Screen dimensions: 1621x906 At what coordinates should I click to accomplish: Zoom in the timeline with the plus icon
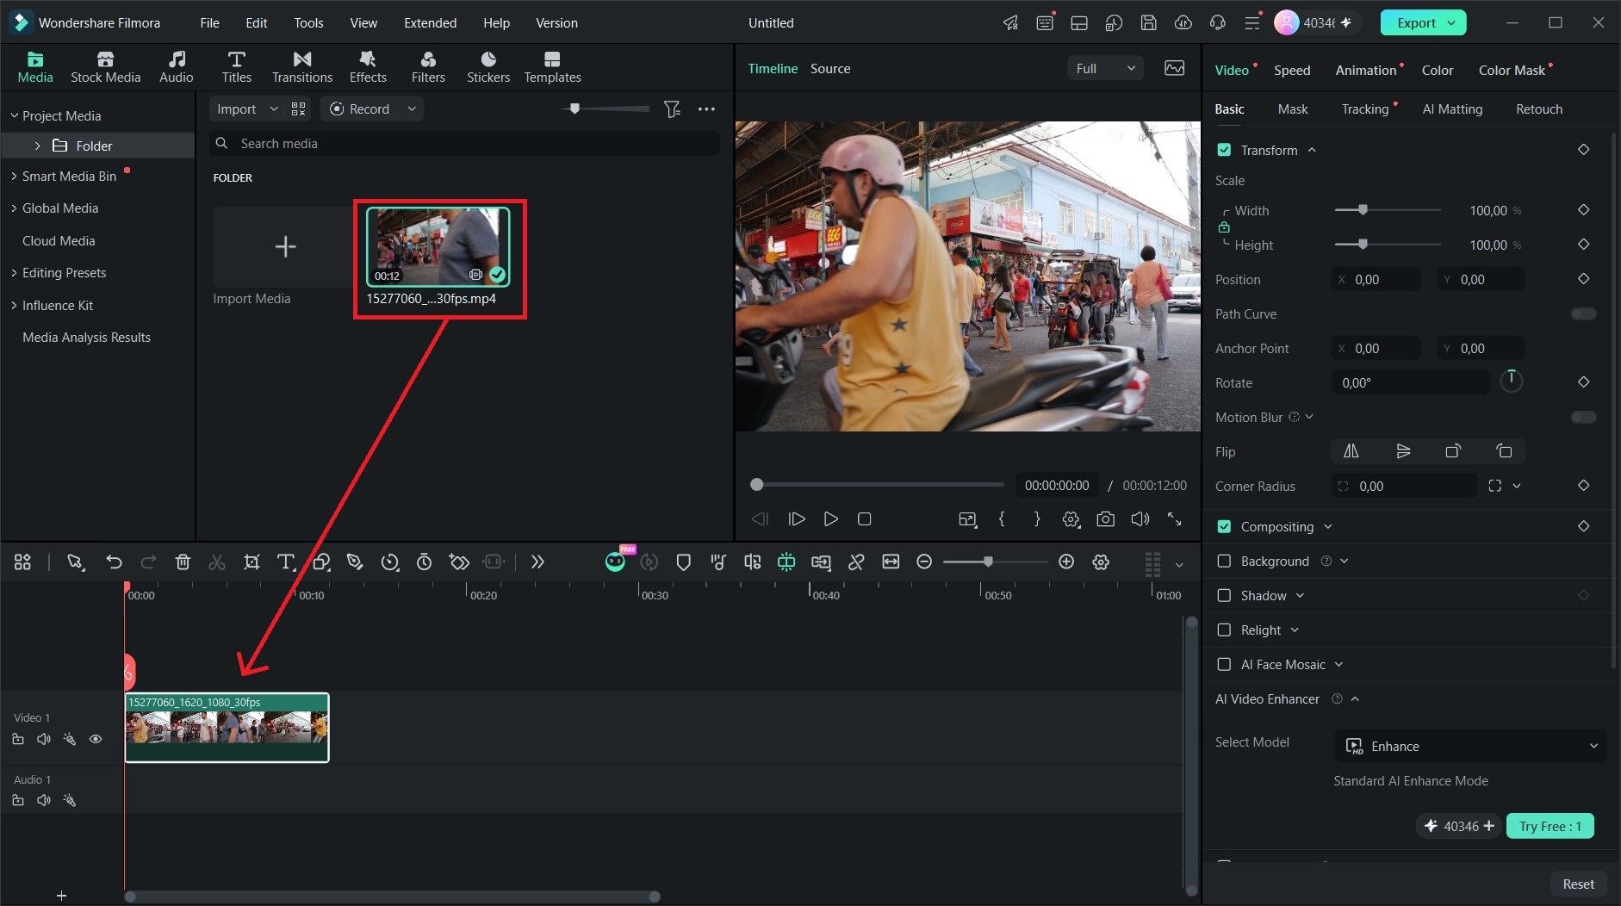(1066, 562)
